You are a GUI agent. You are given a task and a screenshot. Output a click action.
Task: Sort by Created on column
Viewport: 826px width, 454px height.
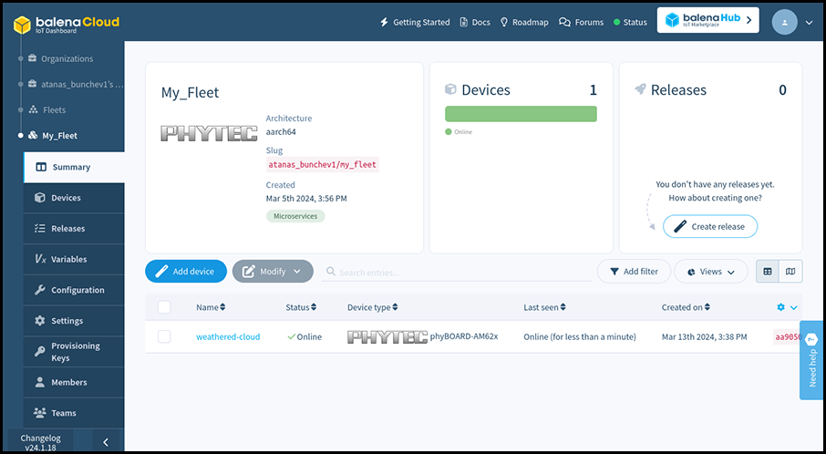[686, 307]
